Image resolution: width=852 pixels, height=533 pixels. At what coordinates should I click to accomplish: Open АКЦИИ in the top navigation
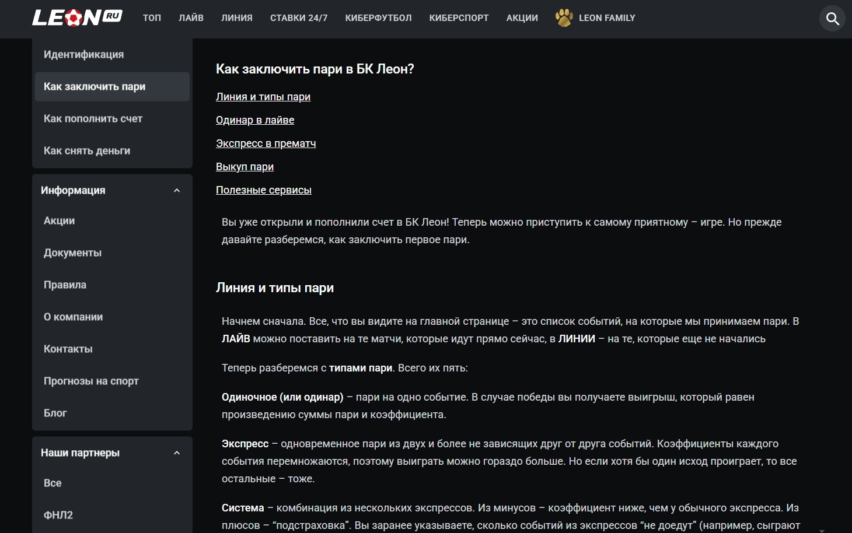522,18
